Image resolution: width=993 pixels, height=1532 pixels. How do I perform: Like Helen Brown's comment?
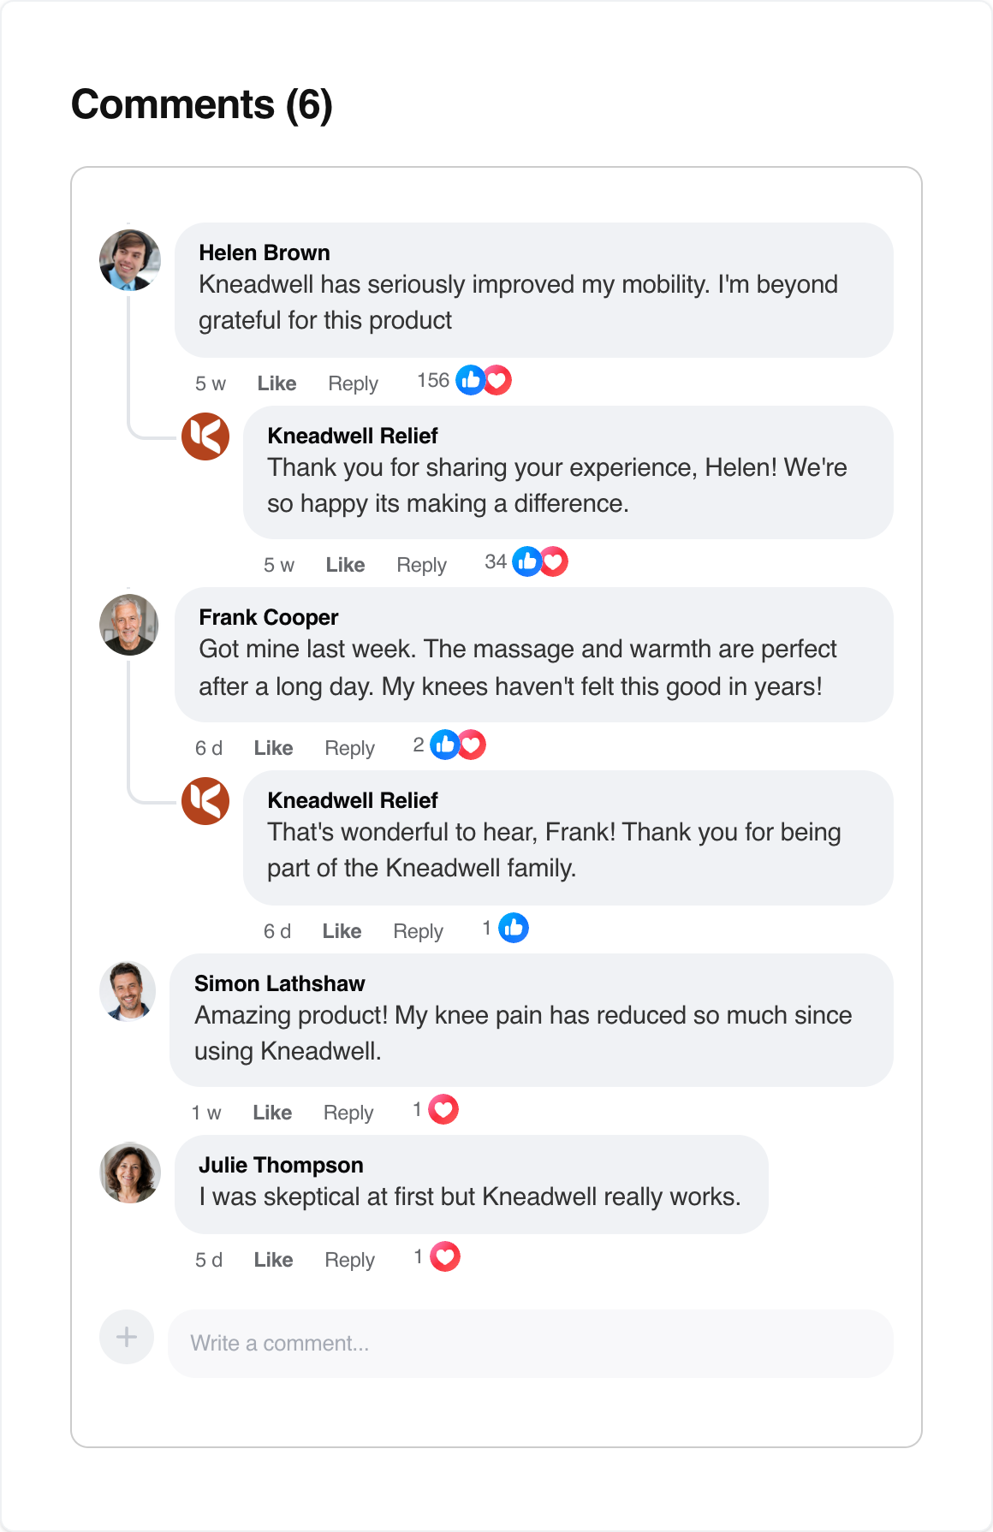tap(276, 383)
